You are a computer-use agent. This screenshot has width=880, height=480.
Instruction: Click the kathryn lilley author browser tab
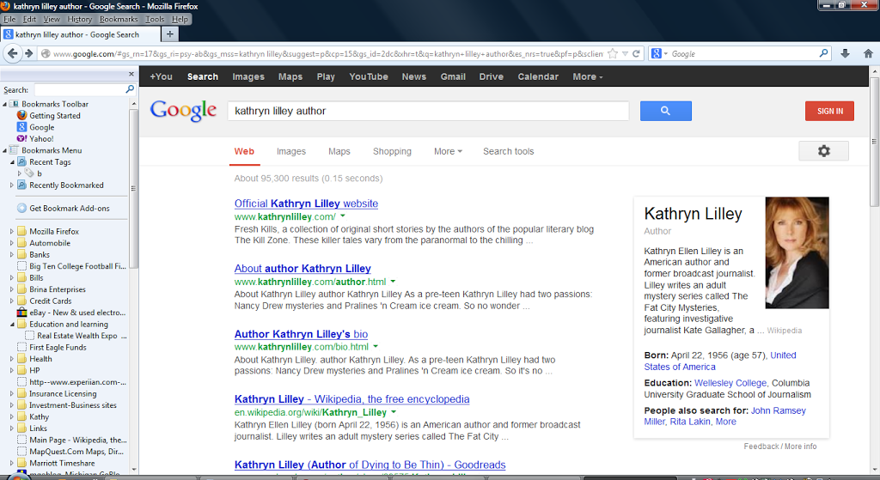click(x=80, y=34)
